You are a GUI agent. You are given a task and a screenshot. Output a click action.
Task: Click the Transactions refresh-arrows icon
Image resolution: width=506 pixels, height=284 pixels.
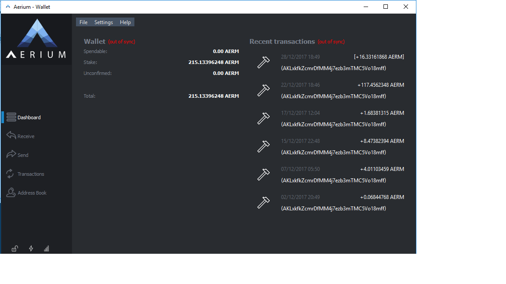10,174
